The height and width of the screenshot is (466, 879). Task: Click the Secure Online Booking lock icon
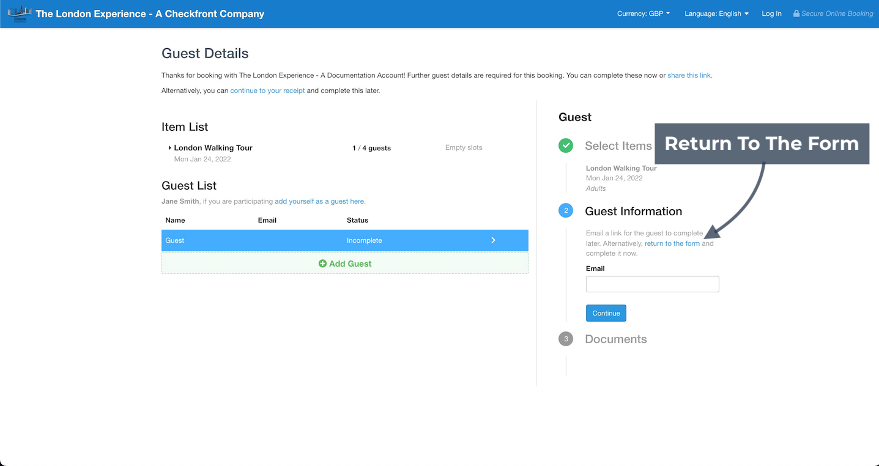[796, 13]
